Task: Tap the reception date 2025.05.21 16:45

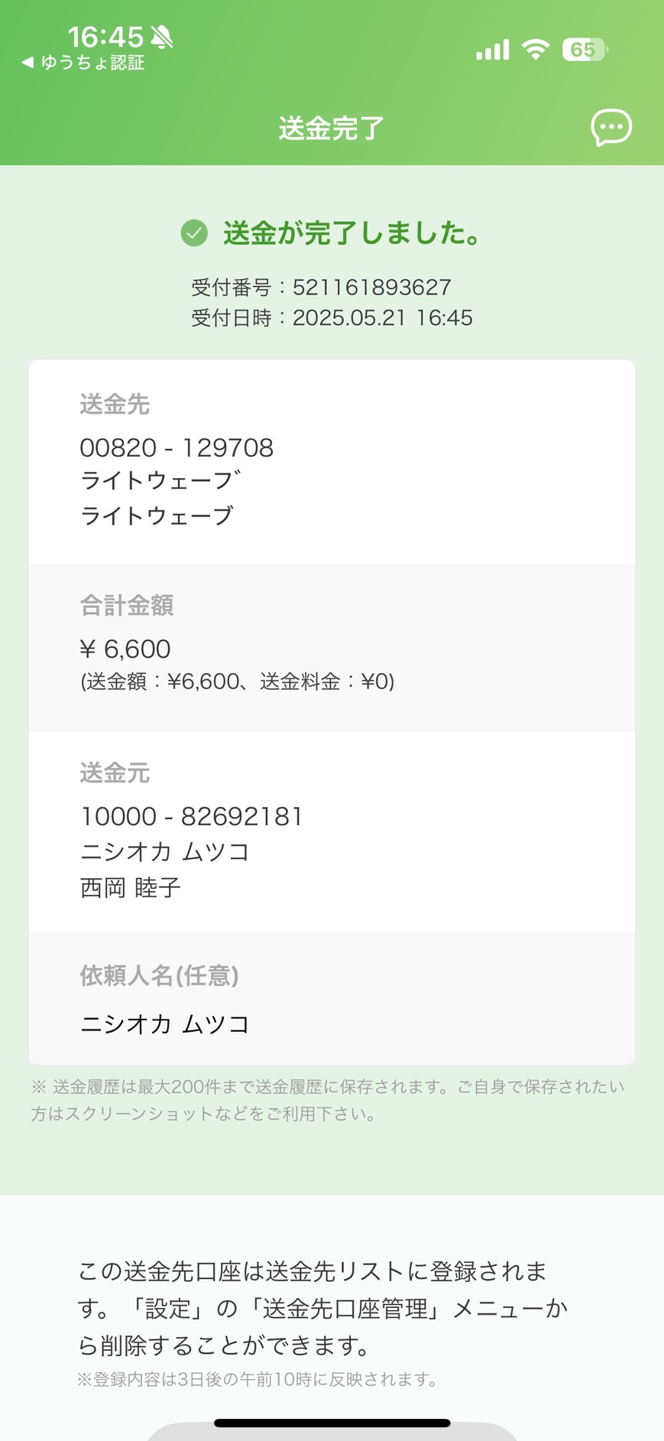Action: [x=382, y=318]
